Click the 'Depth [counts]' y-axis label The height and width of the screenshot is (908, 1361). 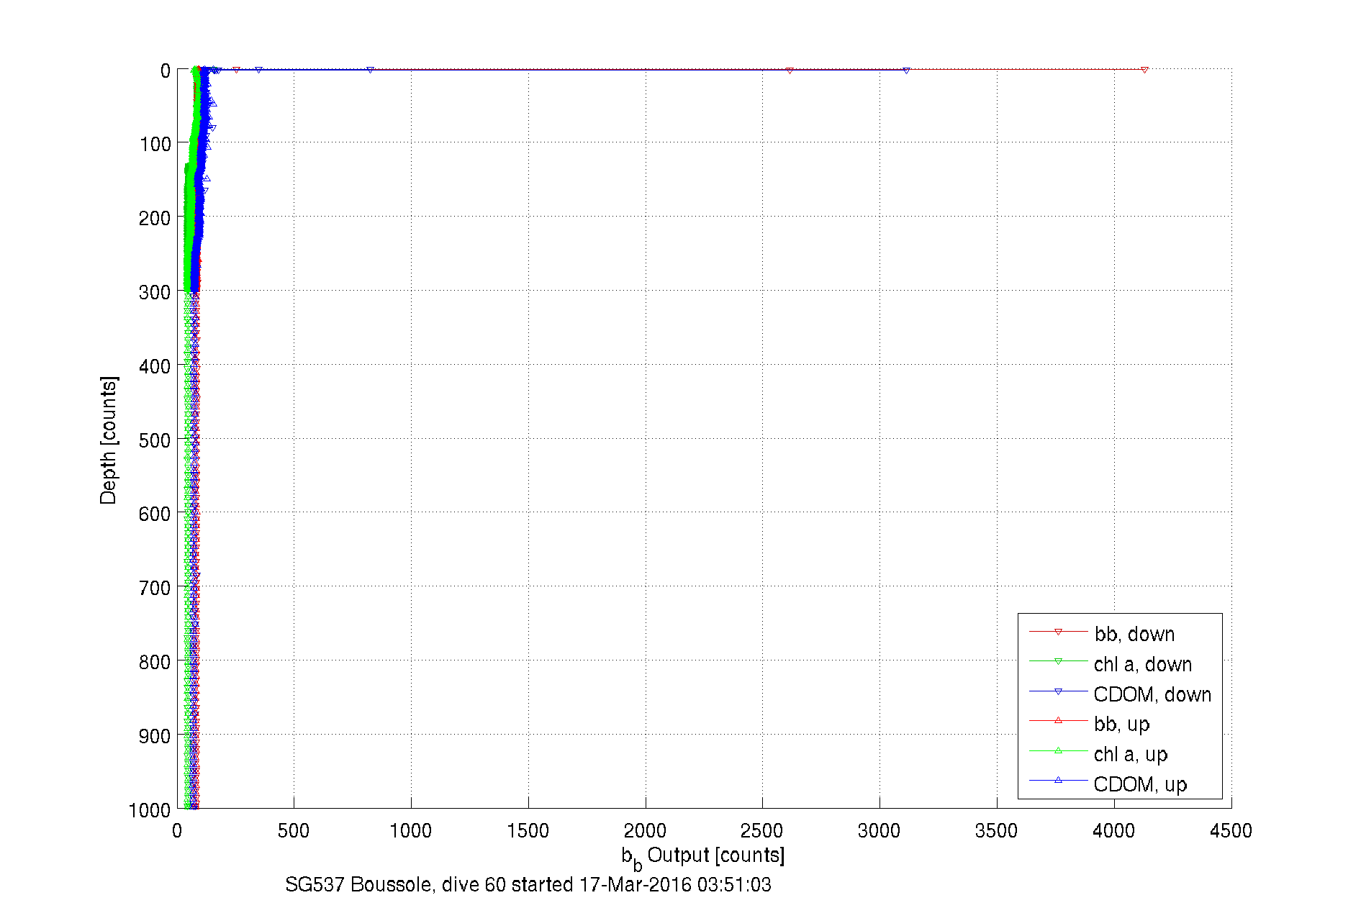[108, 440]
